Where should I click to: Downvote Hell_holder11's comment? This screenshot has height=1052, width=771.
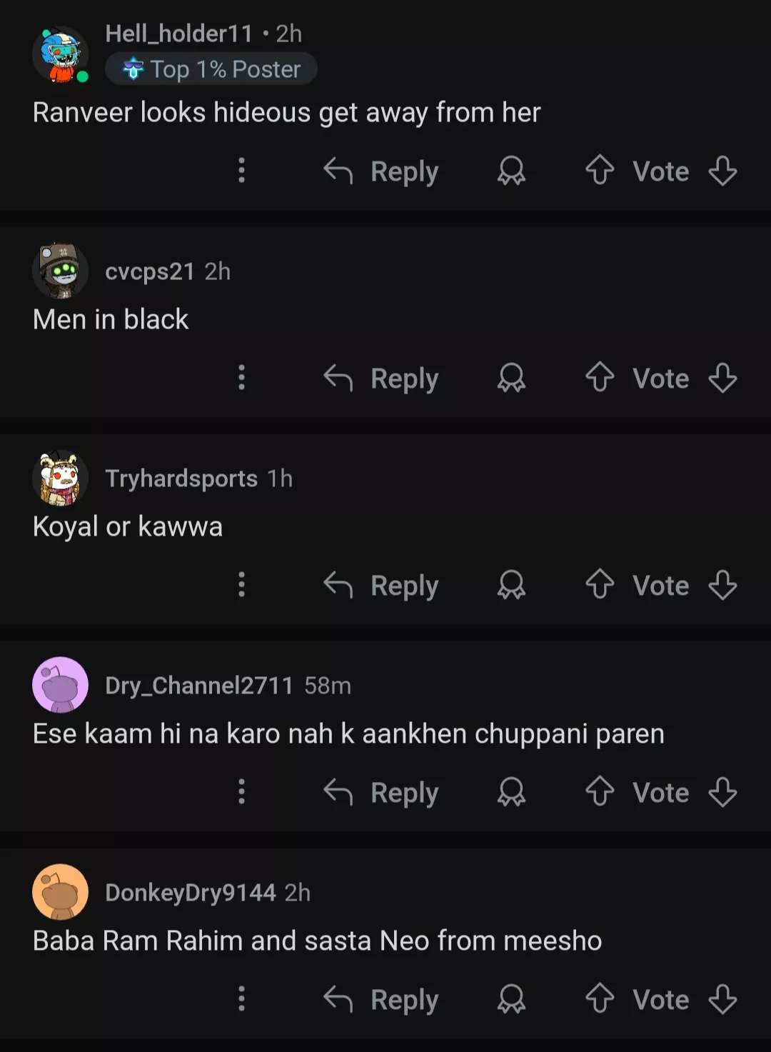coord(722,171)
